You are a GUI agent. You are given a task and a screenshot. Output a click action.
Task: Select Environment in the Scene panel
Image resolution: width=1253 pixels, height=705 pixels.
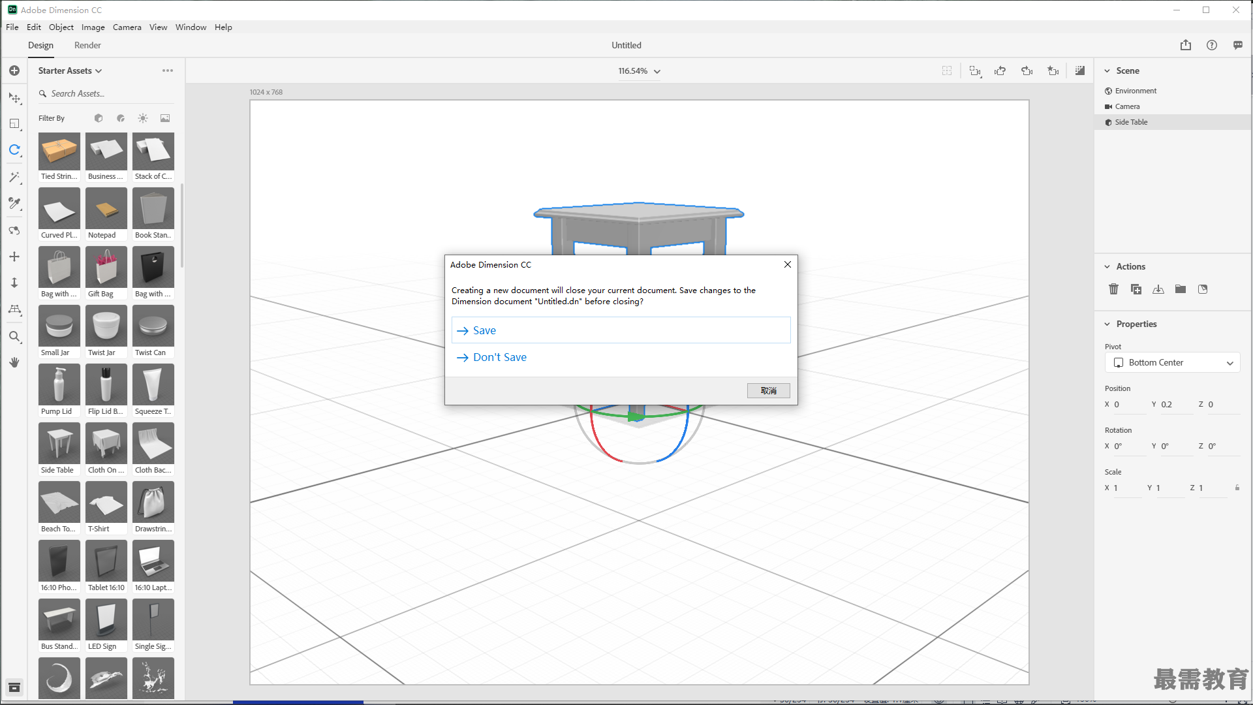pos(1173,91)
